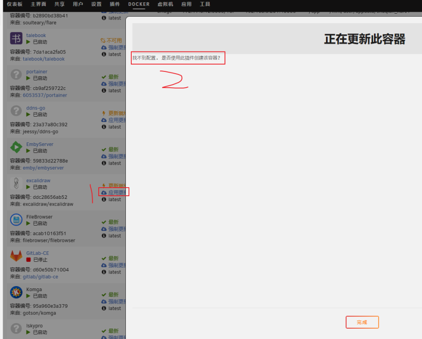422x339 pixels.
Task: Open the 用户 users menu
Action: [78, 5]
